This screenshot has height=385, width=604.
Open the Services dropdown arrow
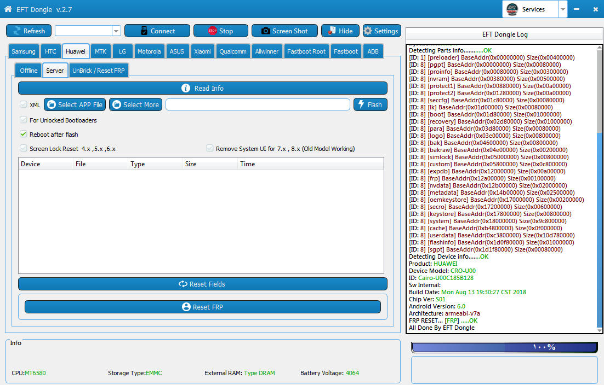[562, 9]
